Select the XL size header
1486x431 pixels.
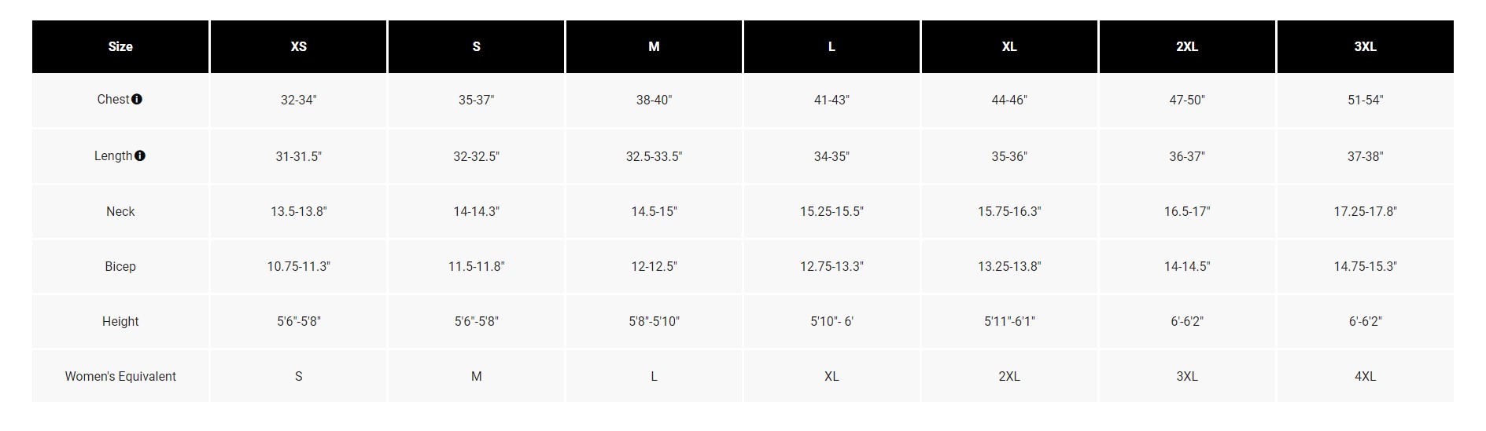[1009, 47]
